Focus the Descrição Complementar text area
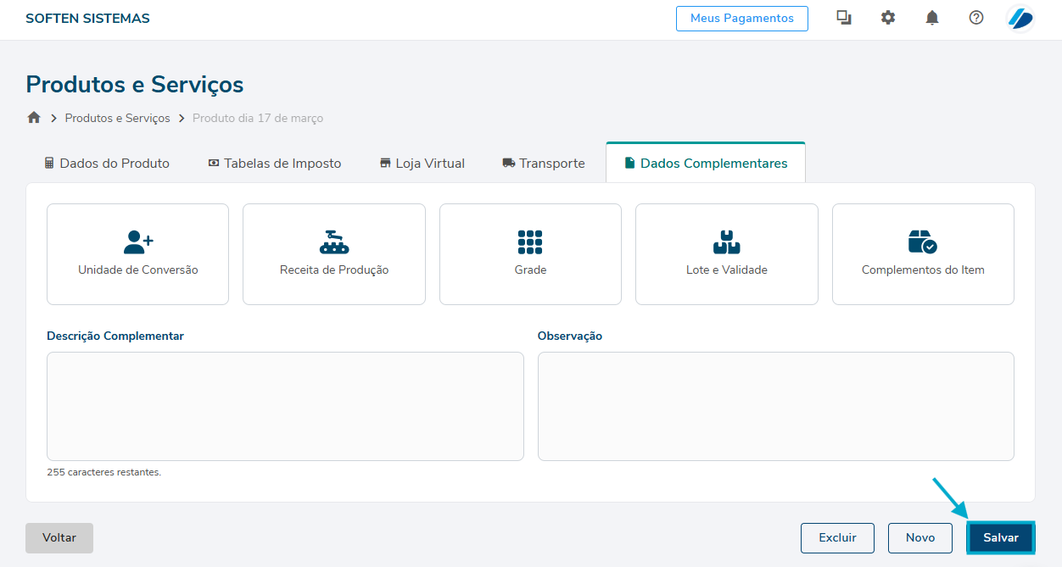This screenshot has height=567, width=1062. click(285, 406)
